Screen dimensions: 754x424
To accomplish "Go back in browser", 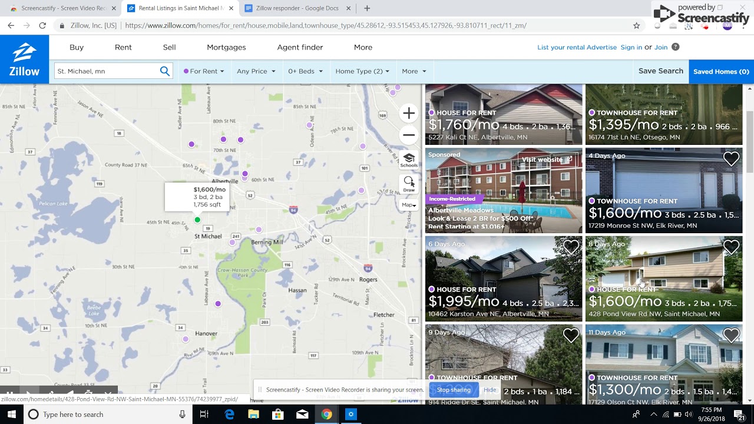I will [11, 26].
